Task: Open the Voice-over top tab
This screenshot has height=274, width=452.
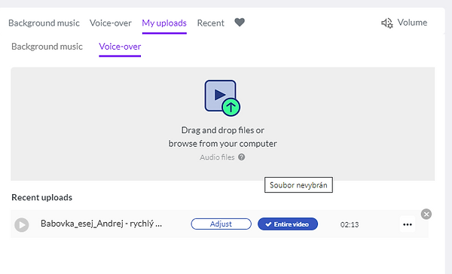Action: 111,23
